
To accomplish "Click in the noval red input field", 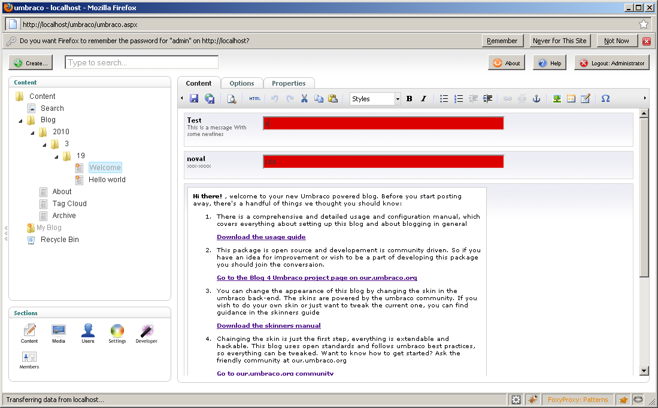I will 383,162.
